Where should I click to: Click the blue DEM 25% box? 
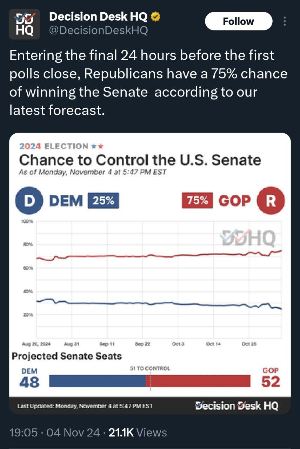click(x=103, y=201)
